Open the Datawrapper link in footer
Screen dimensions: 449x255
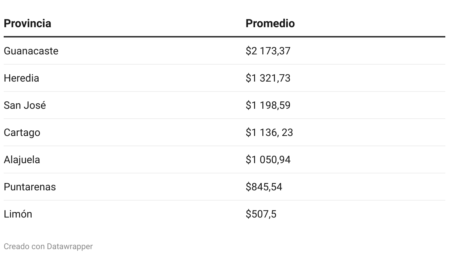click(70, 246)
